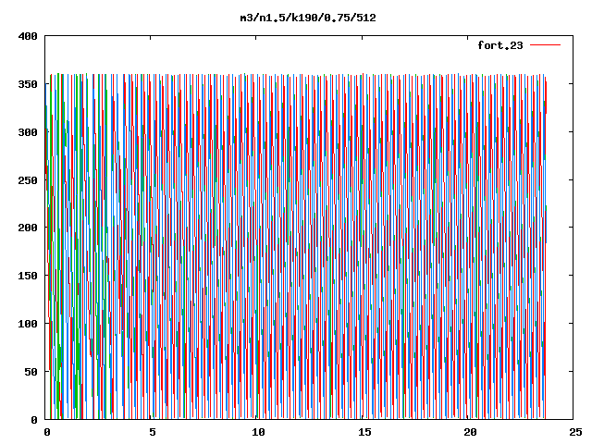Click the x-axis label 5

pyautogui.click(x=152, y=432)
